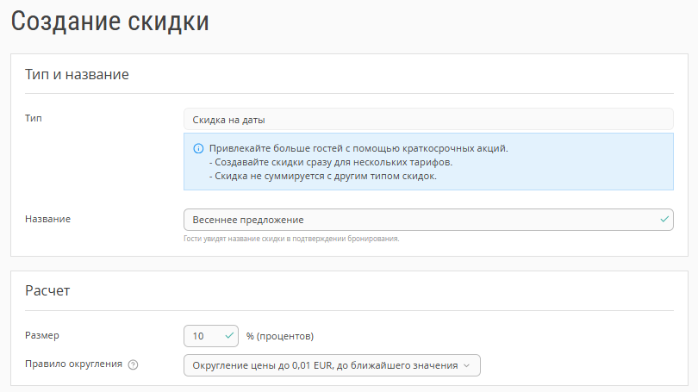Viewport: 698px width, 392px height.
Task: Click the Размер percent input with value 10
Action: point(211,336)
